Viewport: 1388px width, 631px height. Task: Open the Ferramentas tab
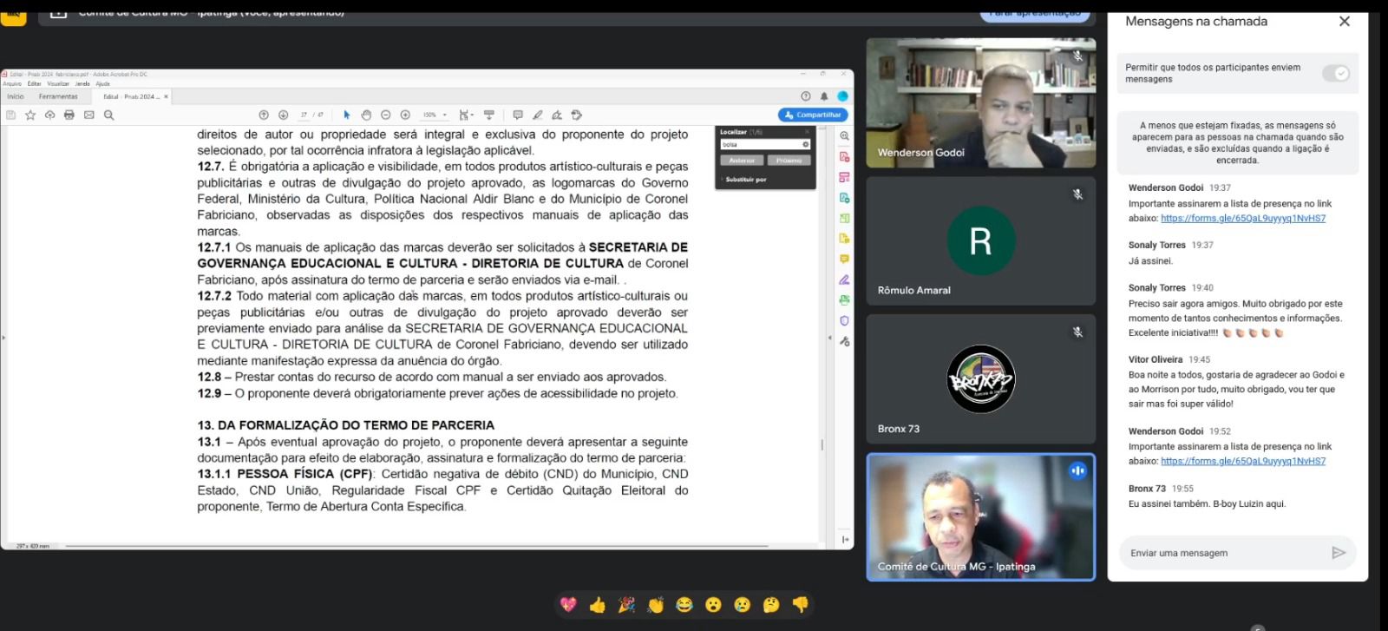(58, 96)
